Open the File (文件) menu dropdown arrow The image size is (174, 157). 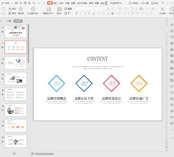pyautogui.click(x=11, y=3)
